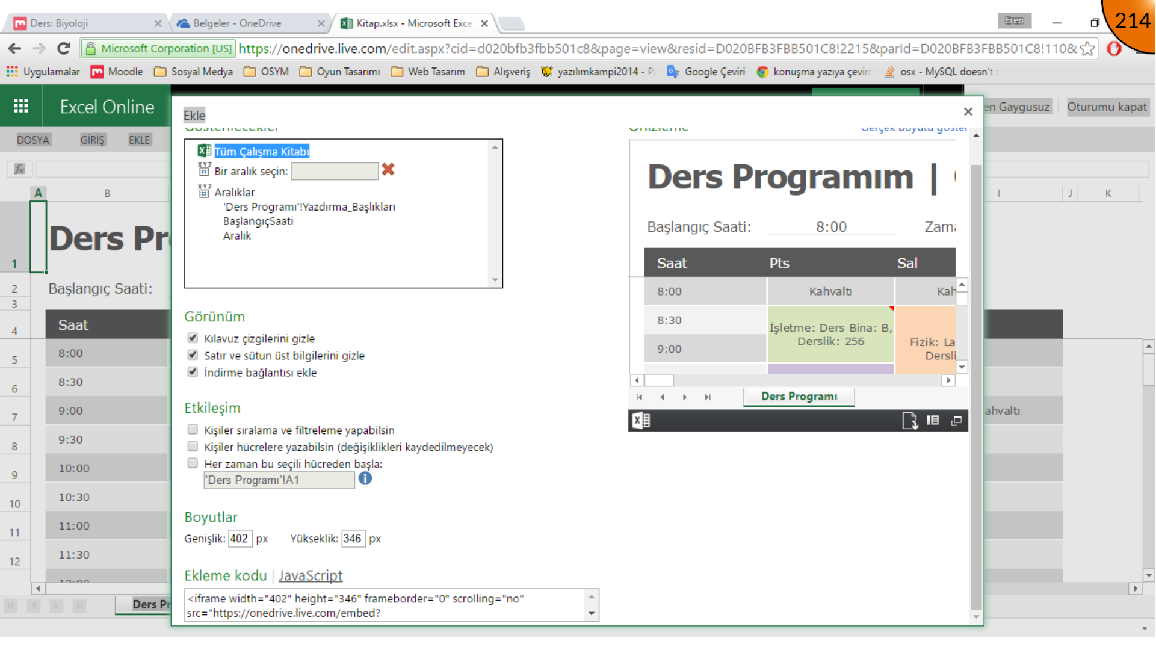Click the browser forward arrow
This screenshot has height=650, width=1156.
(x=39, y=49)
